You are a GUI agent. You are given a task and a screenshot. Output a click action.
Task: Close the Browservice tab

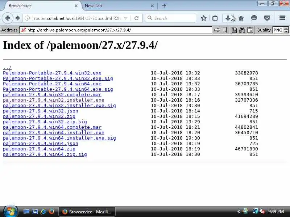click(x=76, y=6)
